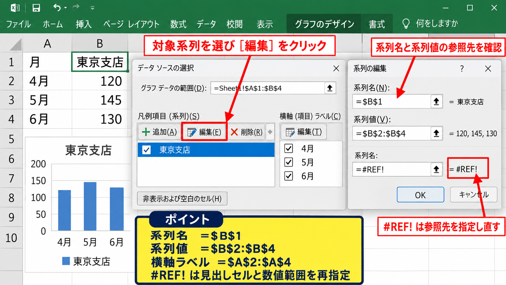Click the 系列値 field containing =$B$2:$B$4

point(392,133)
